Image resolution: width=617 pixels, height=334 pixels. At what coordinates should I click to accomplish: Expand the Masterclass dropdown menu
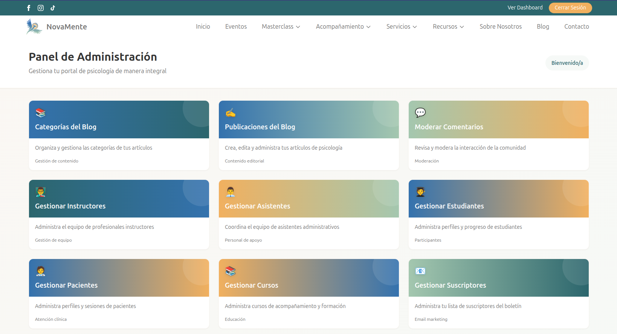point(281,27)
